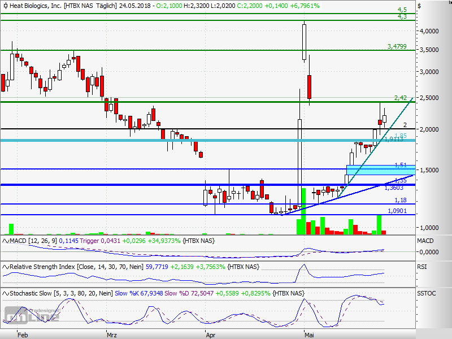
Task: Click the Mai label on the time axis
Action: [310, 334]
